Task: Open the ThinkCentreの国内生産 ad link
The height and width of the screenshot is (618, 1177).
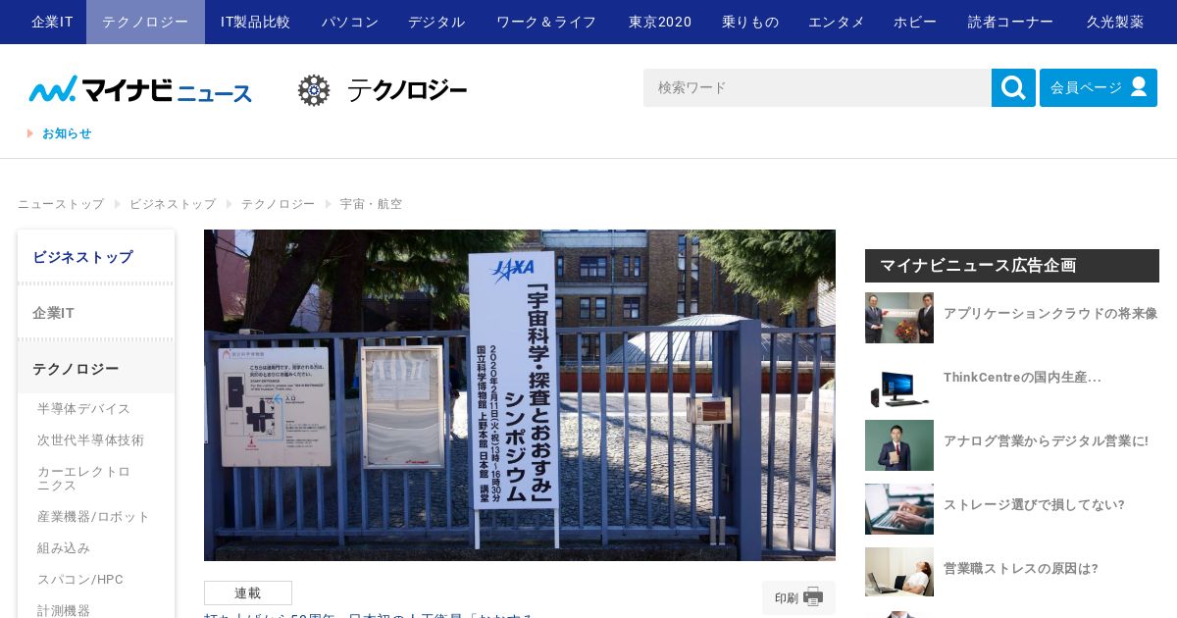Action: click(x=1022, y=378)
